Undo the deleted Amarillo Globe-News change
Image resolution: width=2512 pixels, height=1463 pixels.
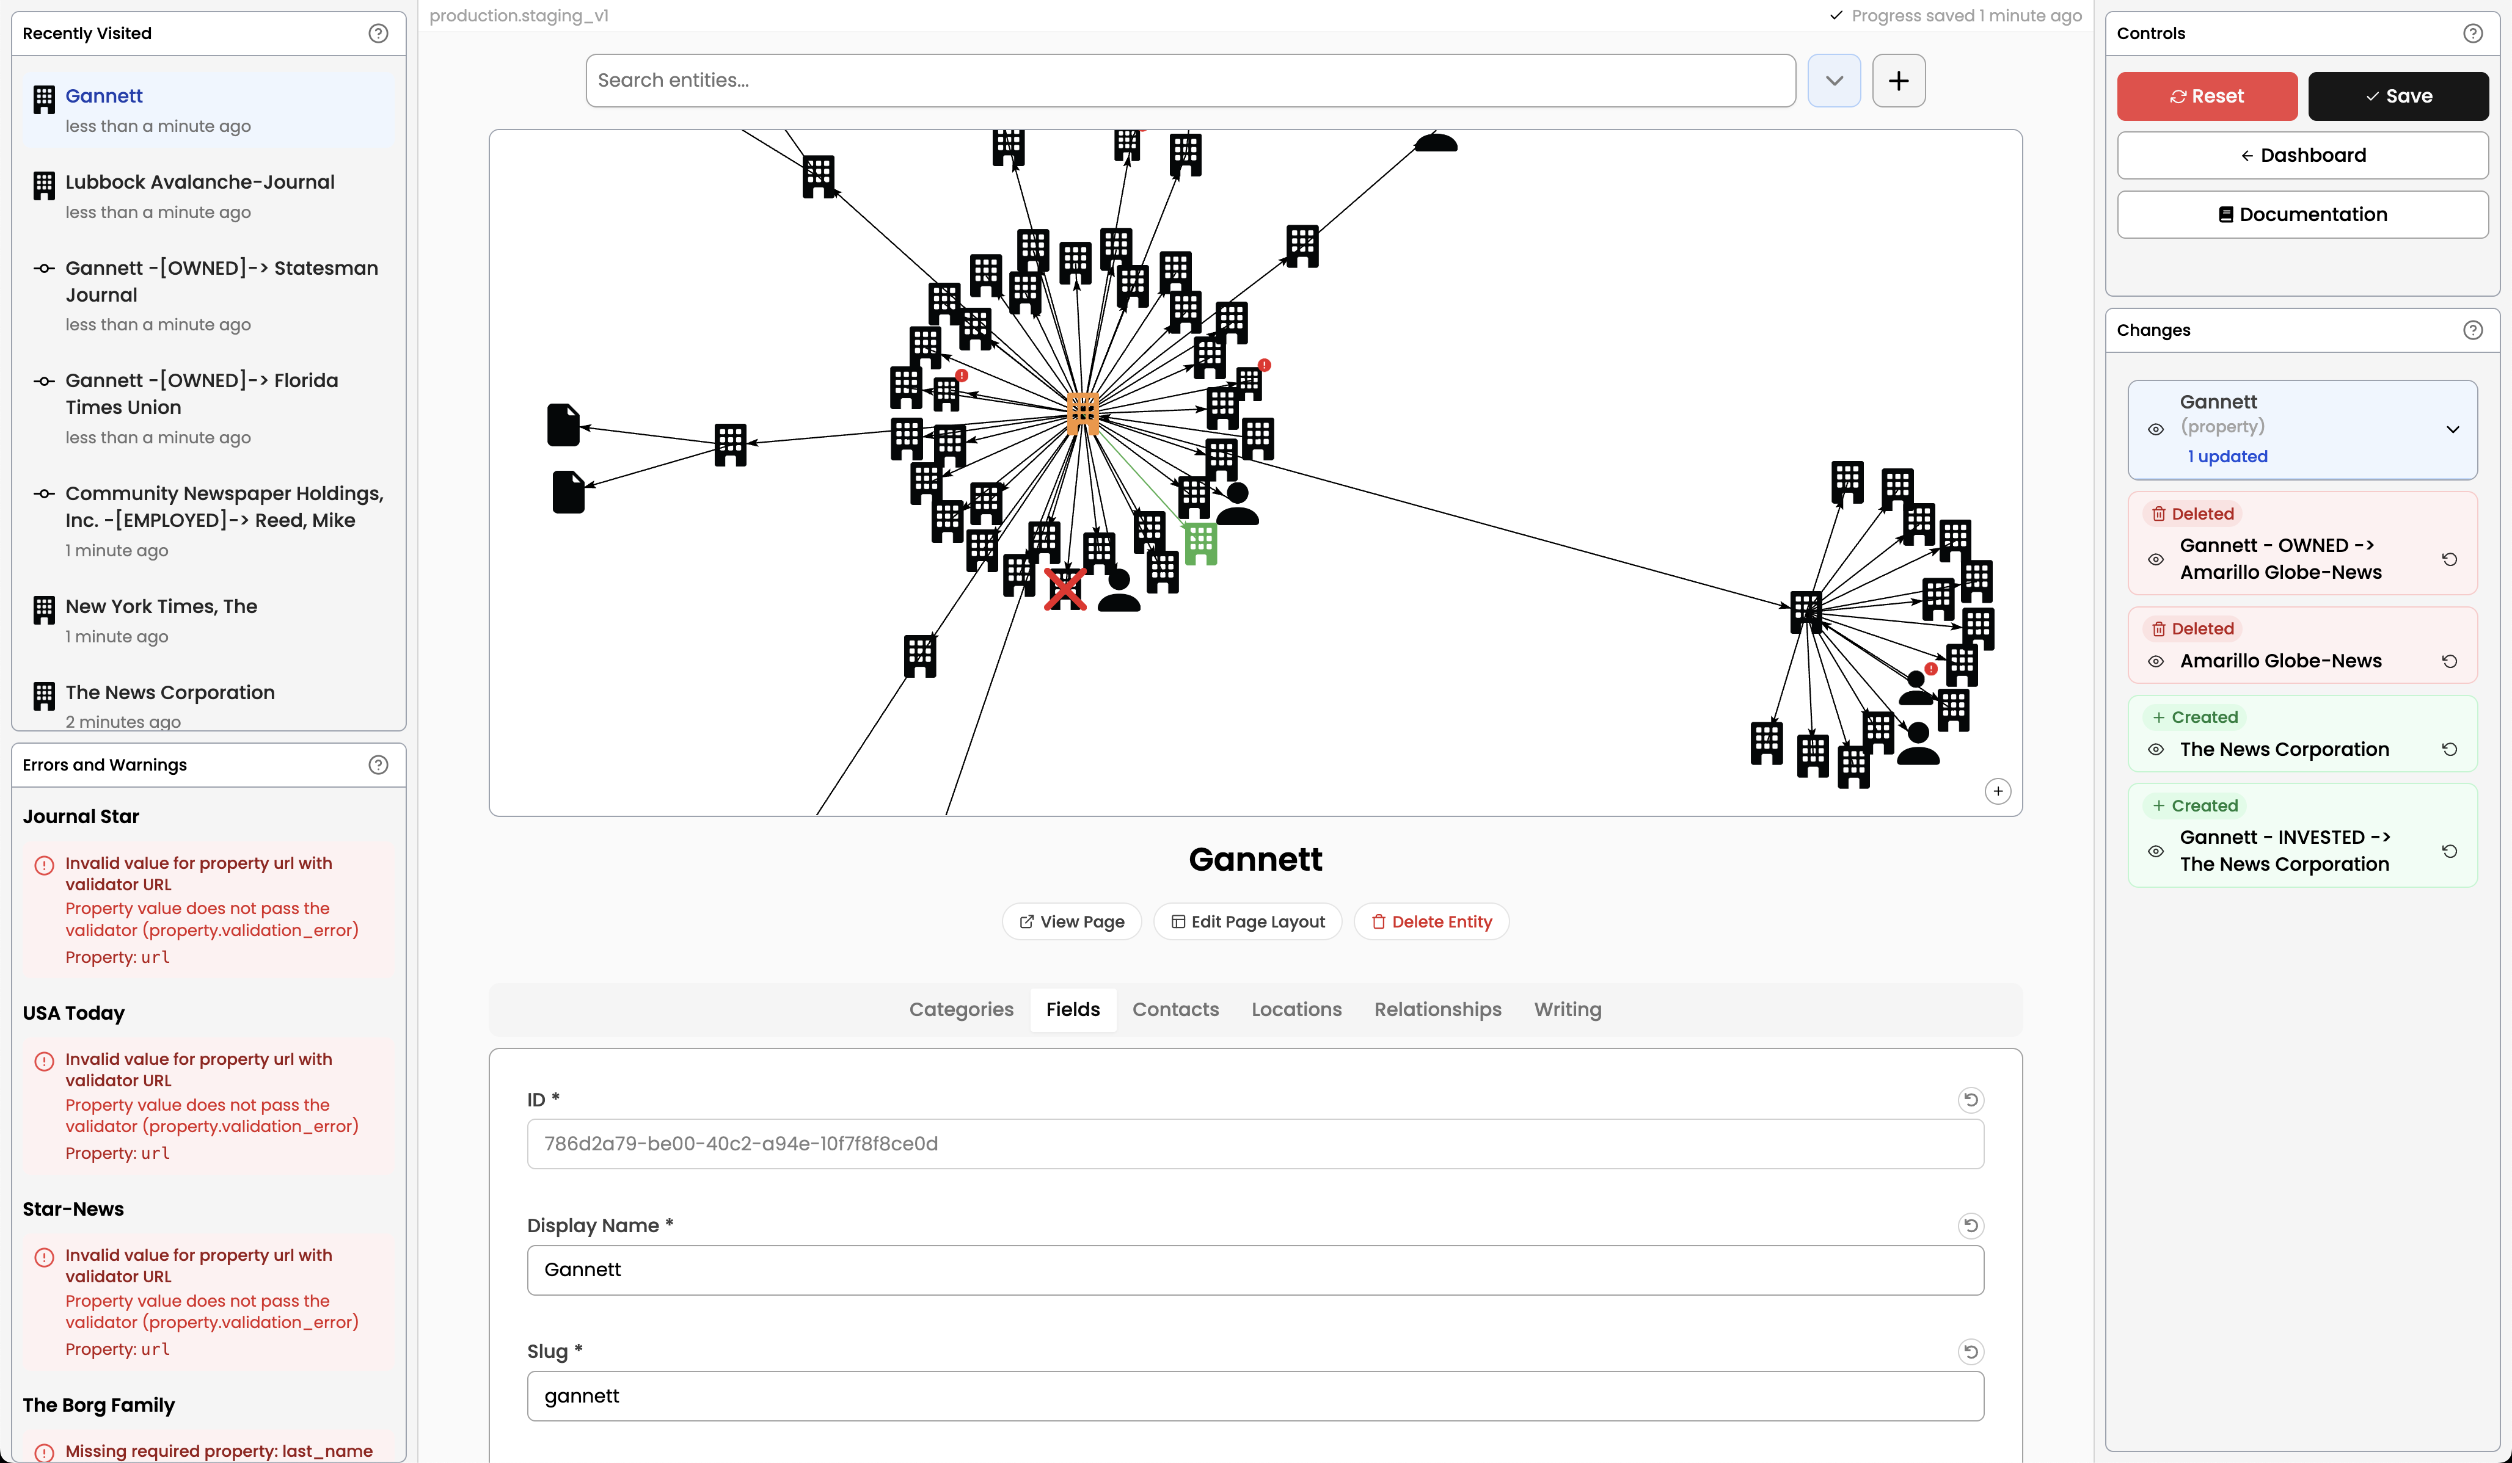tap(2449, 661)
